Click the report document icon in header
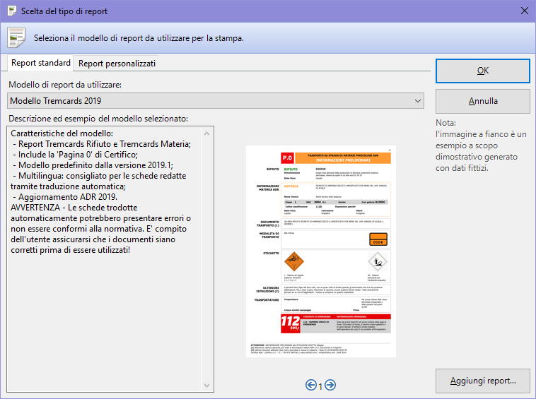Viewport: 536px width, 399px height. pos(16,37)
